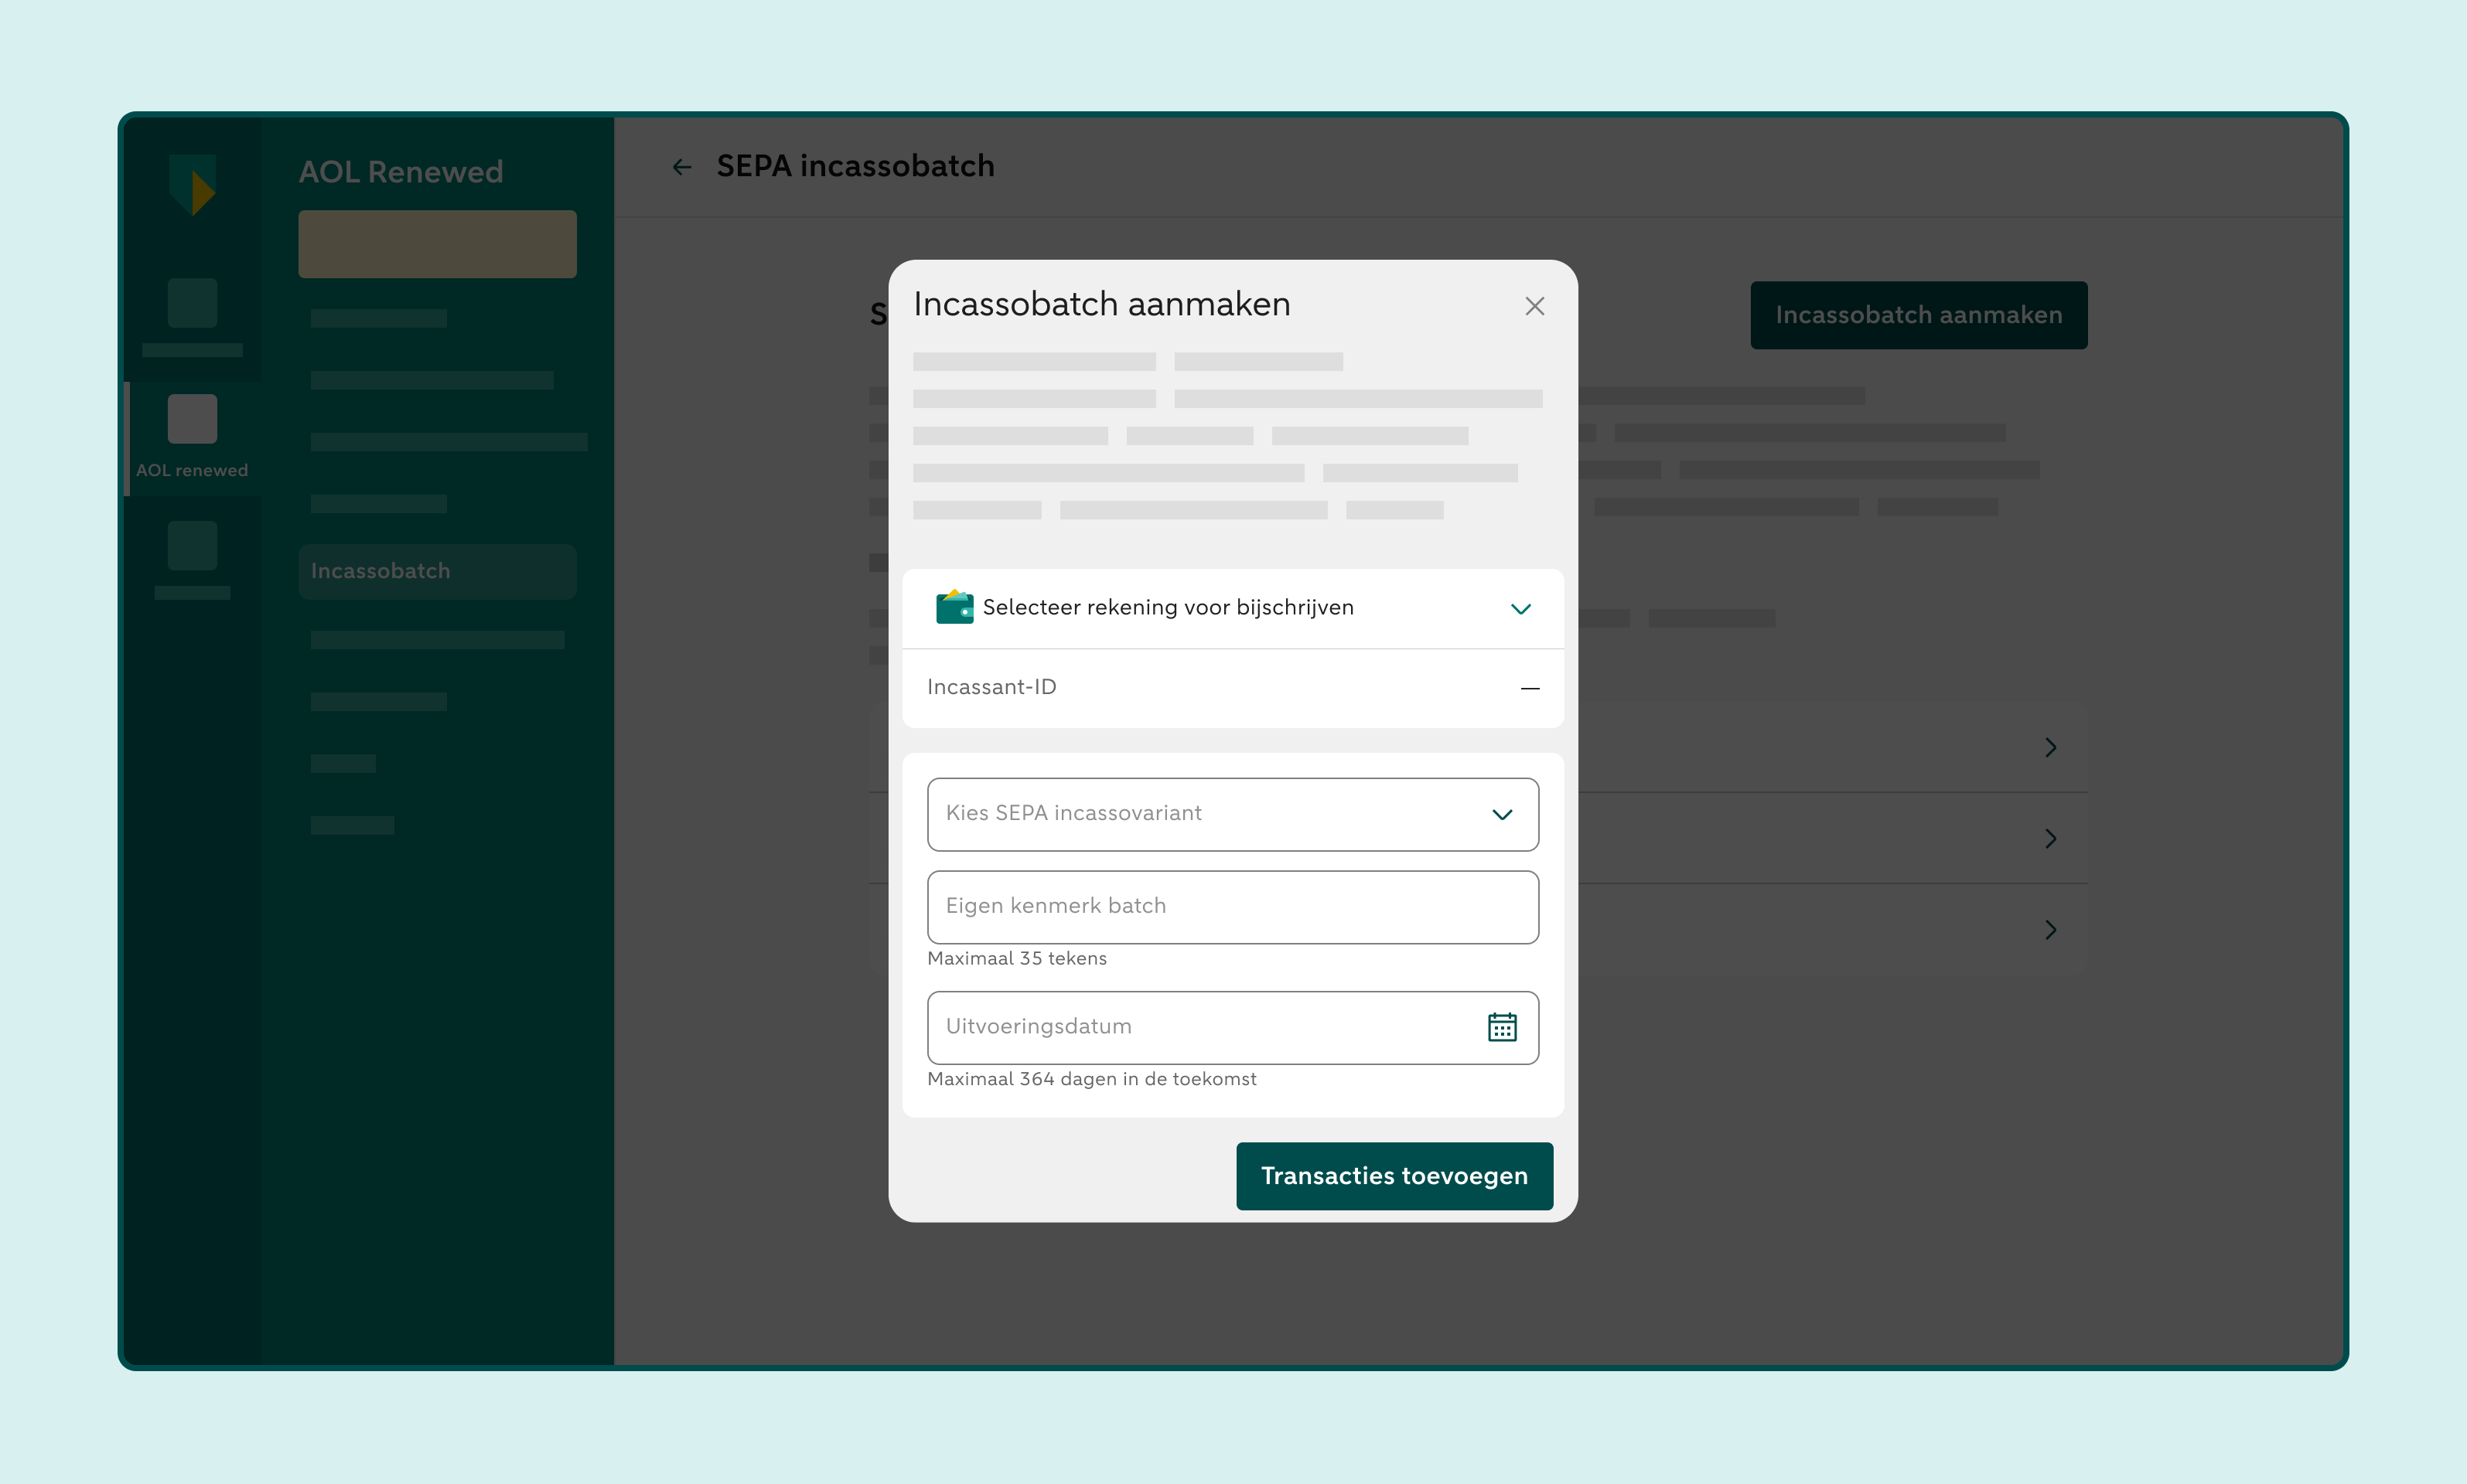Image resolution: width=2467 pixels, height=1484 pixels.
Task: Open calendar picker icon in Uitvoeringsdatum
Action: point(1502,1027)
